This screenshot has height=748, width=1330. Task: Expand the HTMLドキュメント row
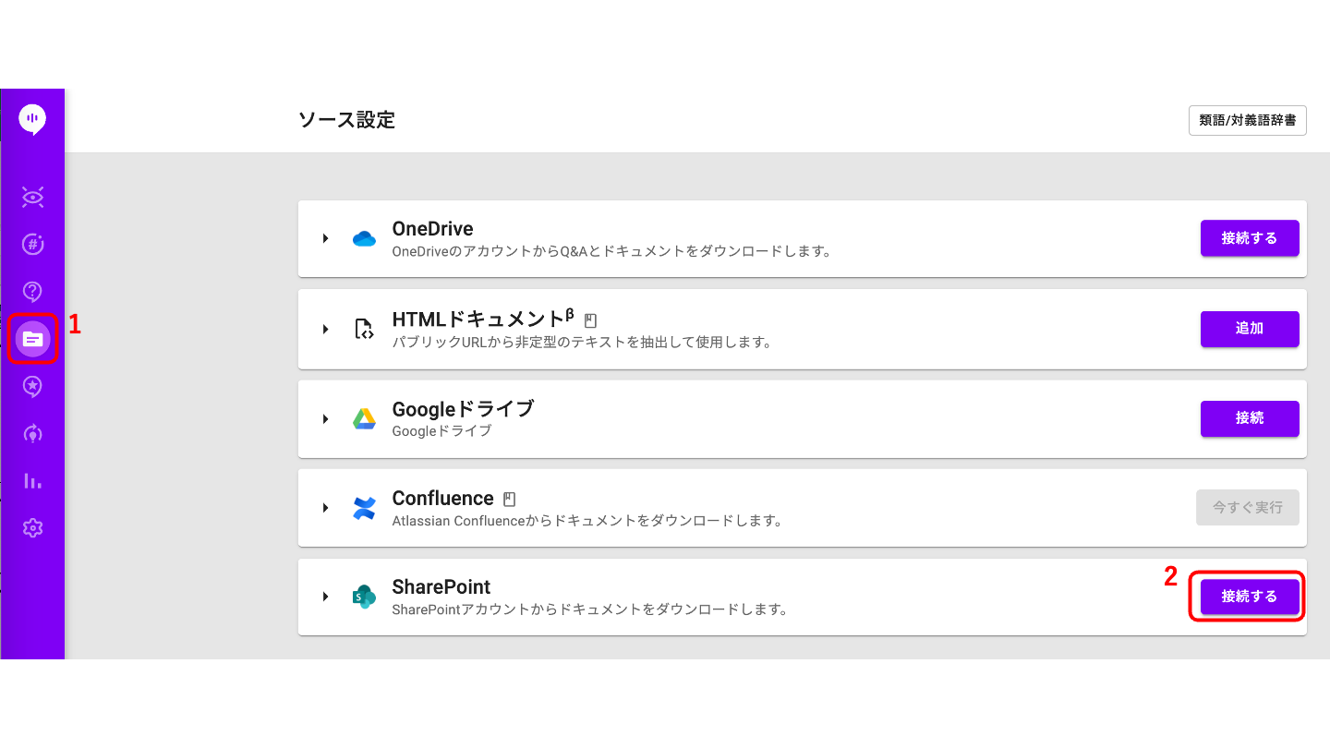point(325,329)
